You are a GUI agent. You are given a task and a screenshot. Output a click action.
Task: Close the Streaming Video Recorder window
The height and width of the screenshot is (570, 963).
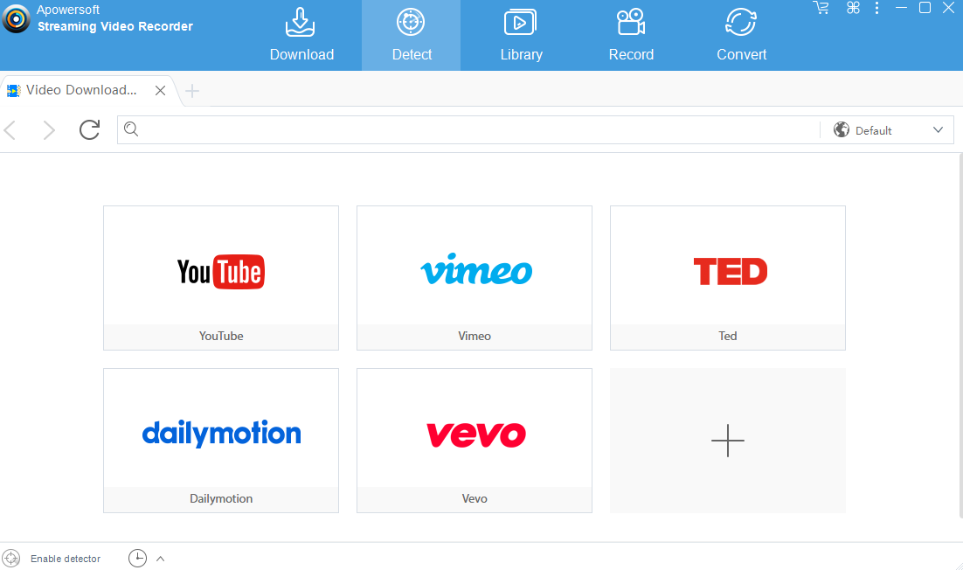point(948,8)
